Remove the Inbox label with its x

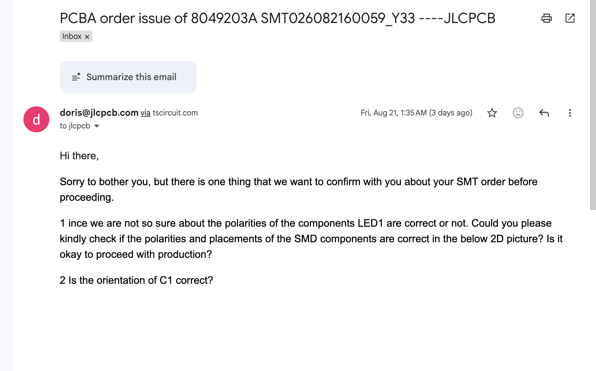tap(87, 37)
